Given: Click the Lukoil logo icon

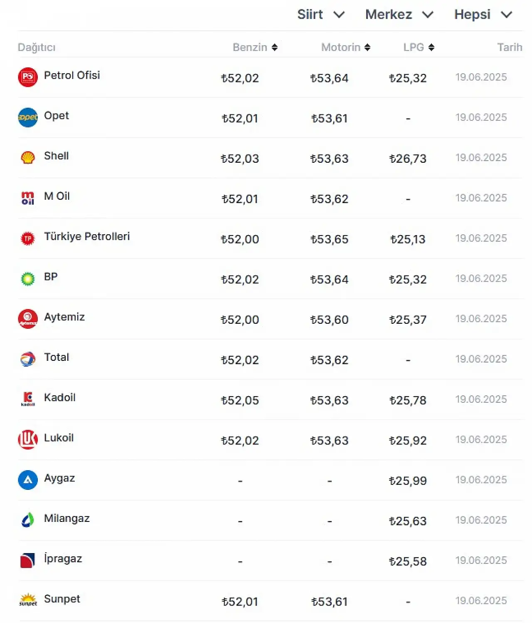Looking at the screenshot, I should point(28,440).
